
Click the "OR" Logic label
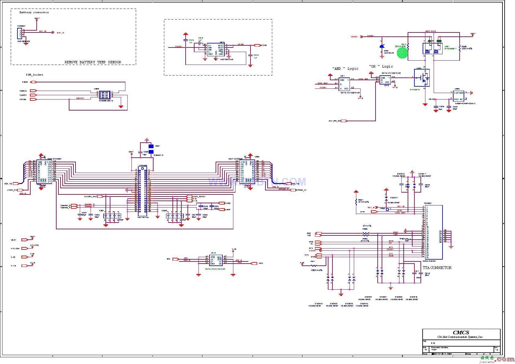(381, 66)
